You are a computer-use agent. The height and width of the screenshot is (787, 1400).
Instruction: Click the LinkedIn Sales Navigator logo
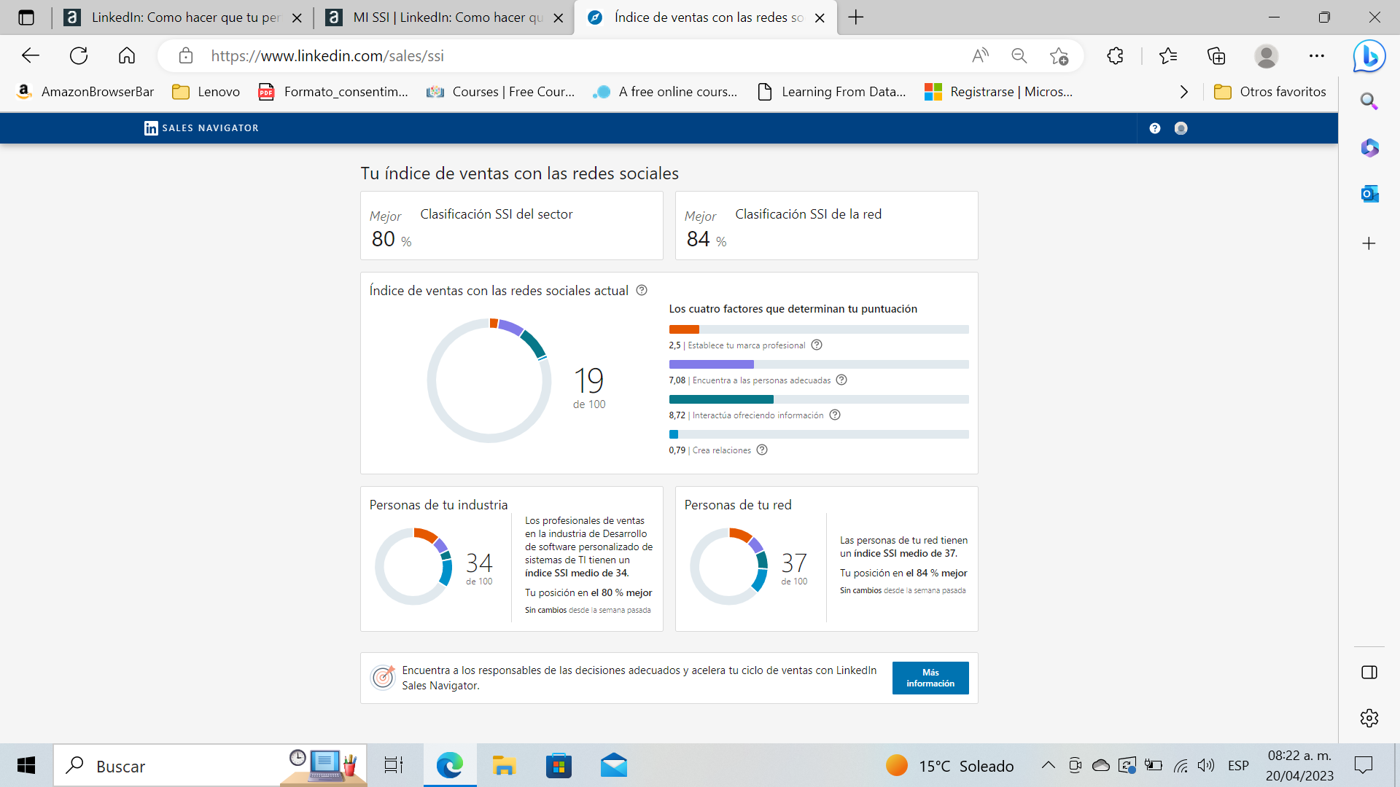[x=202, y=128]
